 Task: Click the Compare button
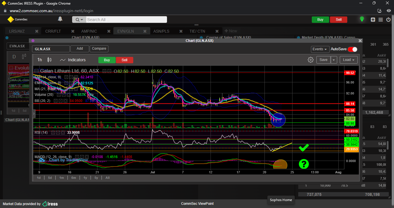[99, 49]
